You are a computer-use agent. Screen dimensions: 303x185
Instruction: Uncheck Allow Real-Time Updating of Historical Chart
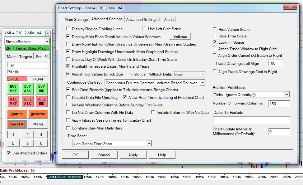coord(125,97)
